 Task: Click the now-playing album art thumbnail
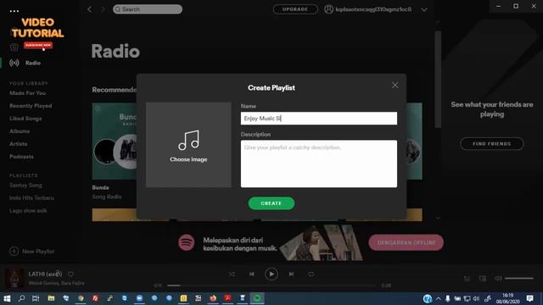click(14, 278)
